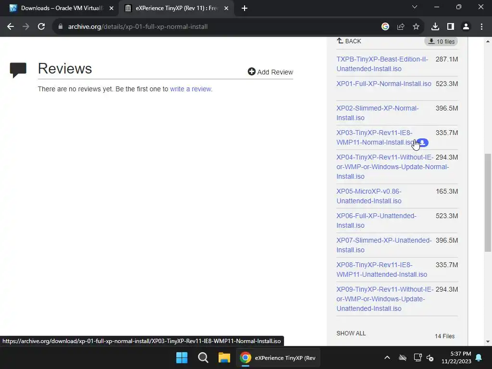Share this page icon
The width and height of the screenshot is (492, 369).
coord(401,27)
